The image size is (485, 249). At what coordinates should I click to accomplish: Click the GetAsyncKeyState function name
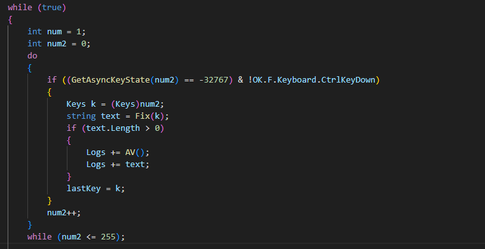(x=110, y=80)
